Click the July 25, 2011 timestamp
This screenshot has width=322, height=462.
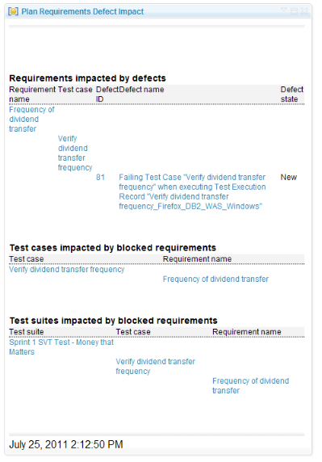(66, 444)
